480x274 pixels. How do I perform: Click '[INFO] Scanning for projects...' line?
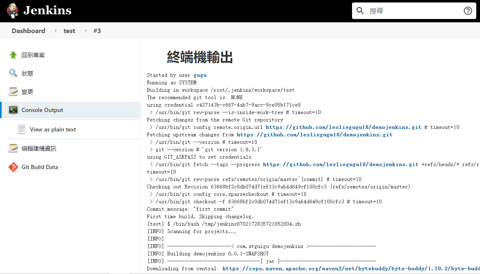(x=192, y=231)
